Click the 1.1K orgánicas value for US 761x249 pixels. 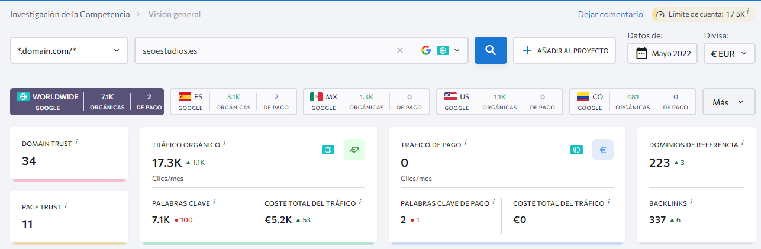pyautogui.click(x=500, y=96)
